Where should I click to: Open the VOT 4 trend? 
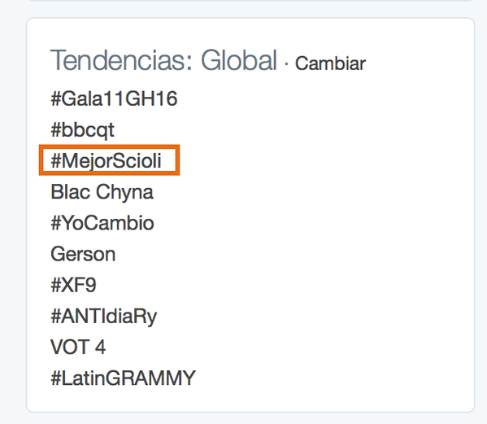tap(78, 347)
